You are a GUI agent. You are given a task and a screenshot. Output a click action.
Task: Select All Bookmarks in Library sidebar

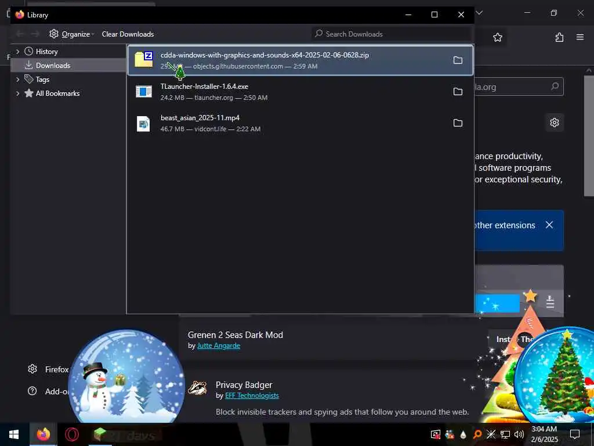coord(57,93)
